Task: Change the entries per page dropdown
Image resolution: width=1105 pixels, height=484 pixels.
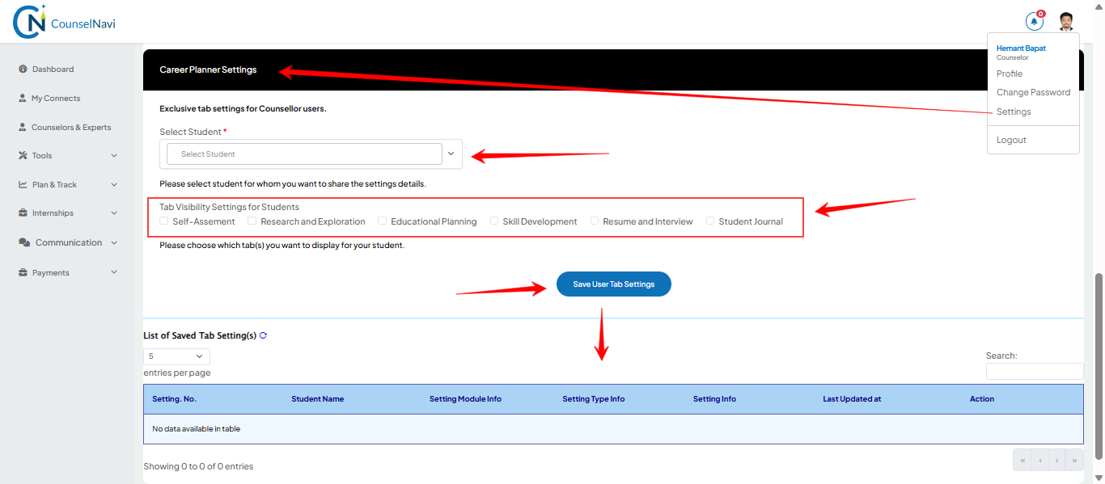Action: point(176,356)
